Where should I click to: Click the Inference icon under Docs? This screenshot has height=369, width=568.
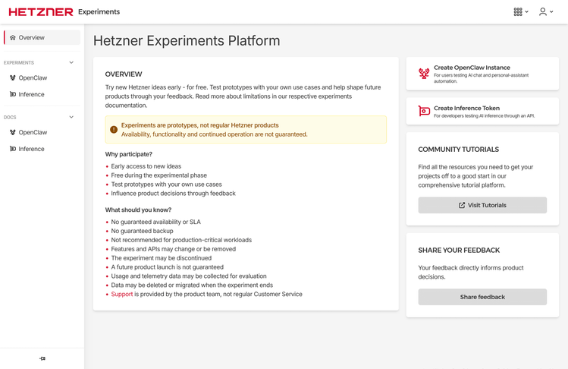point(13,149)
